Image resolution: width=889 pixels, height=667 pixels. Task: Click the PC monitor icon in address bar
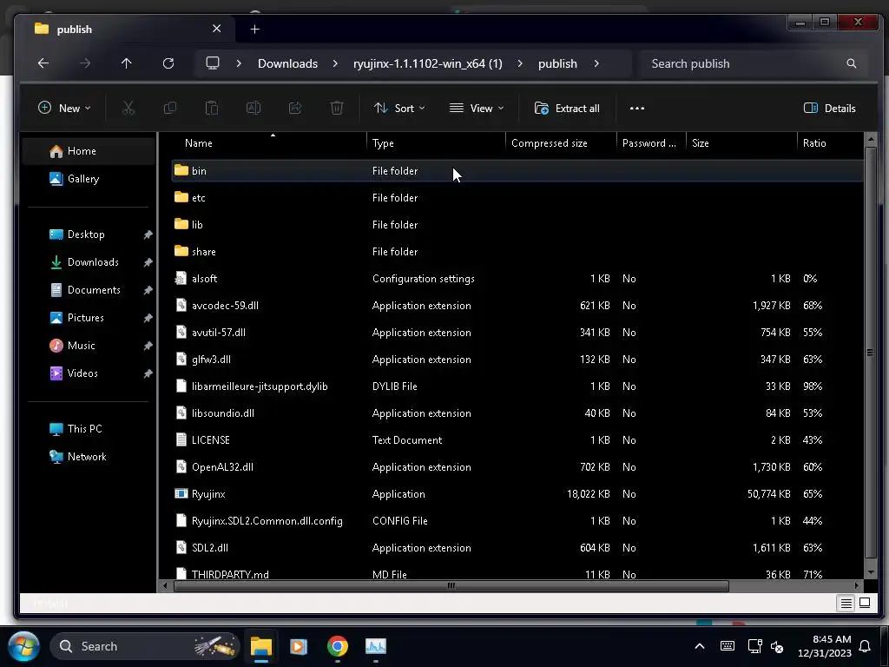click(213, 63)
